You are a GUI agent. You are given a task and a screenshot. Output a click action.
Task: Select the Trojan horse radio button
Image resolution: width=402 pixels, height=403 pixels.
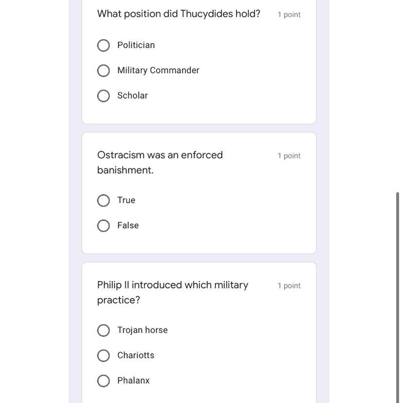click(x=103, y=331)
